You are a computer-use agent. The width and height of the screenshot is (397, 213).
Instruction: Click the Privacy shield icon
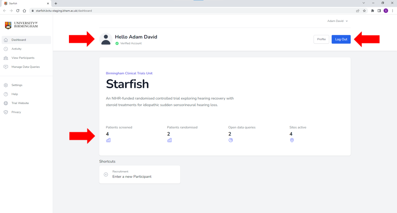[6, 112]
